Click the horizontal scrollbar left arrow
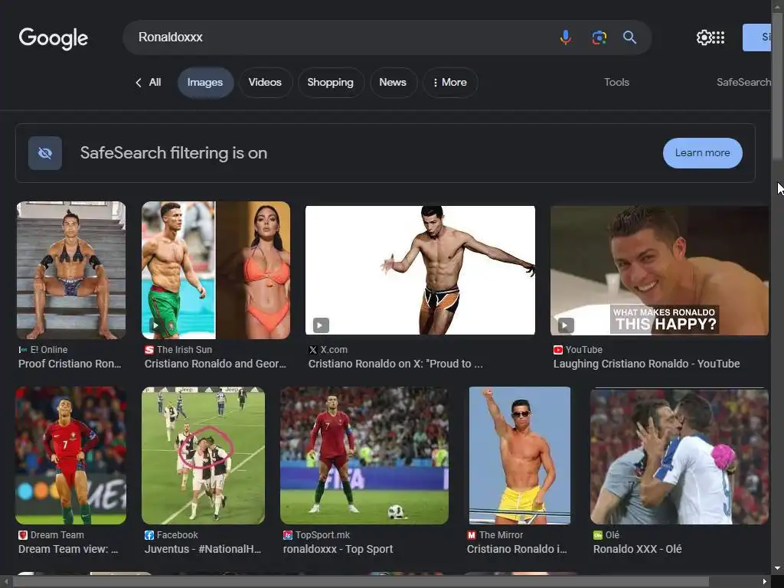This screenshot has width=784, height=588. (5, 582)
